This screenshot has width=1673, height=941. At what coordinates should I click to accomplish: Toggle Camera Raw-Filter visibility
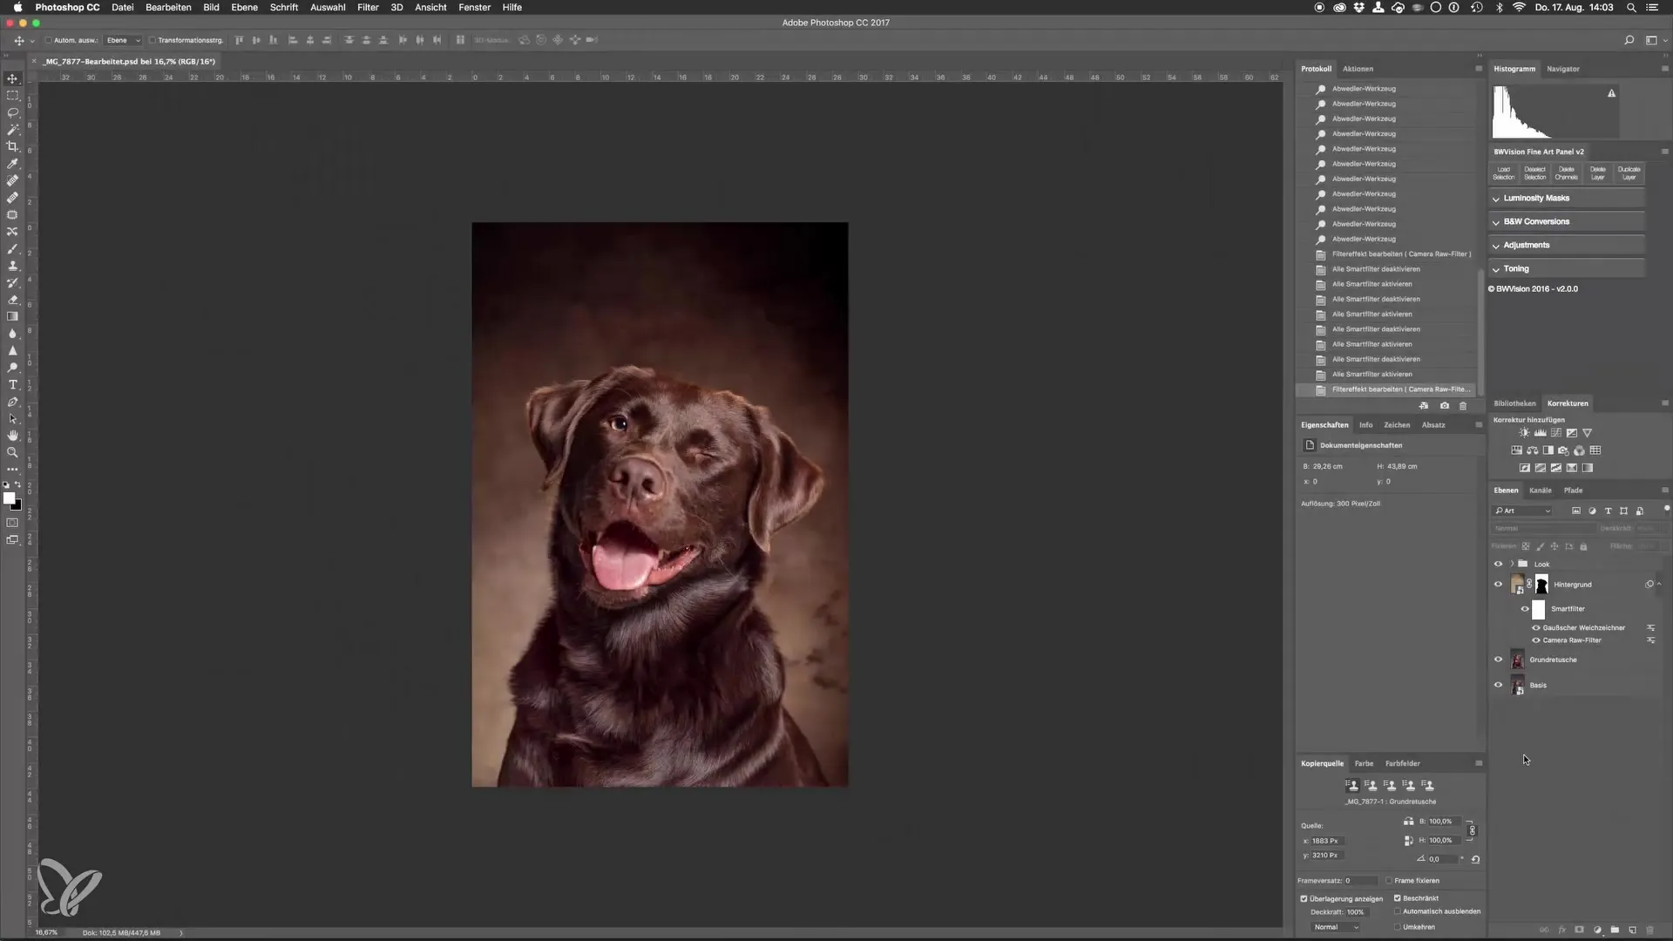point(1535,640)
